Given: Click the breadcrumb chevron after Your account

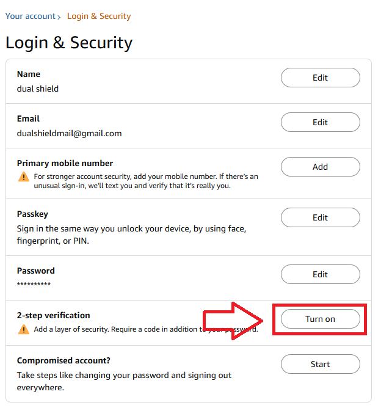Looking at the screenshot, I should click(x=59, y=16).
